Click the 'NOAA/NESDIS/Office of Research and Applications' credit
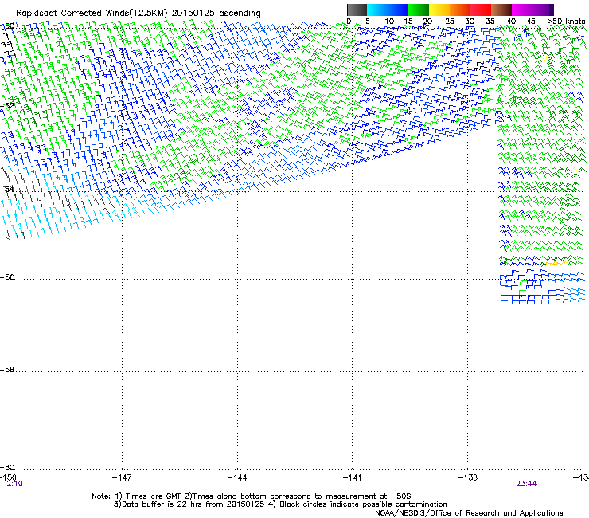Screen dimensions: 589x518 tap(469, 512)
